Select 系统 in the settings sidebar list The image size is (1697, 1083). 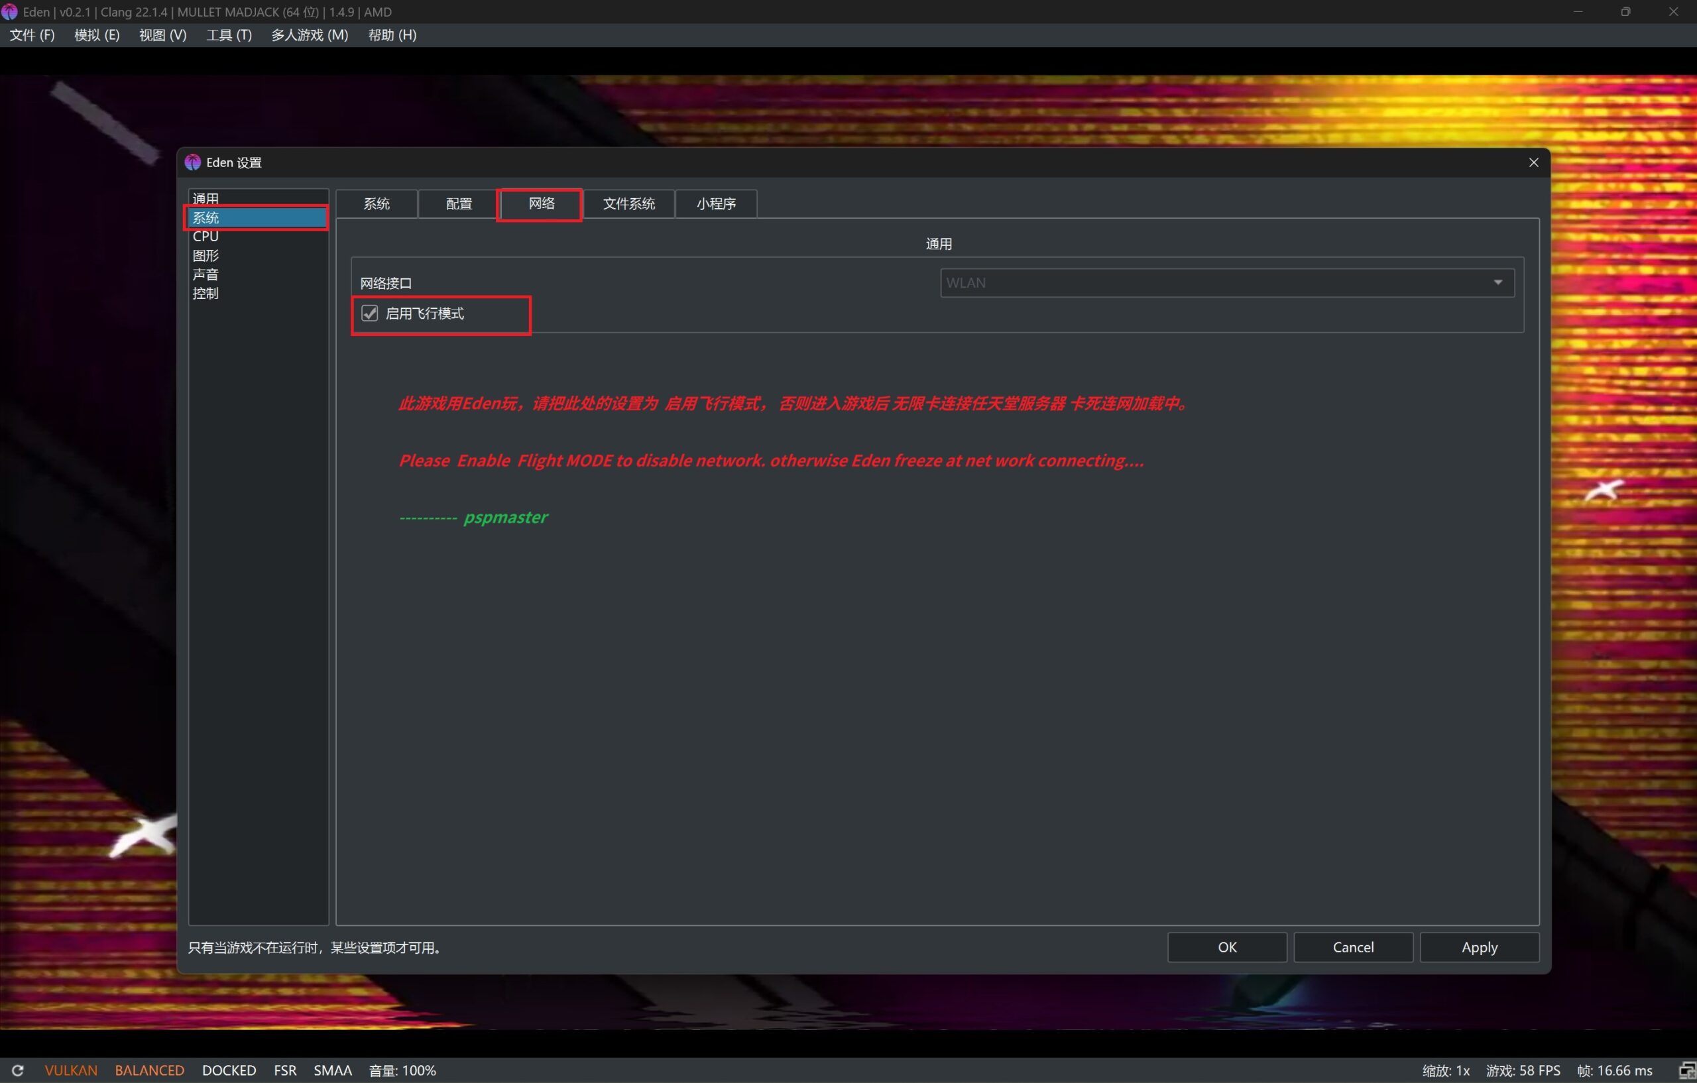(258, 218)
